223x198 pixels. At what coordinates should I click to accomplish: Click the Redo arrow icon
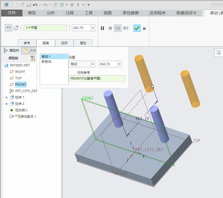[45, 5]
